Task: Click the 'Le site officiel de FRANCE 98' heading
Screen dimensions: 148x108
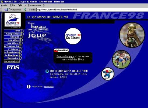Action: [x=47, y=17]
